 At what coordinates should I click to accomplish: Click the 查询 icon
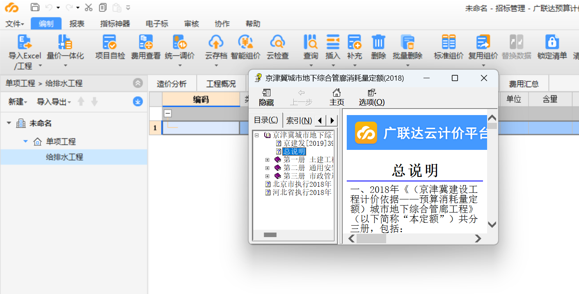pyautogui.click(x=311, y=42)
